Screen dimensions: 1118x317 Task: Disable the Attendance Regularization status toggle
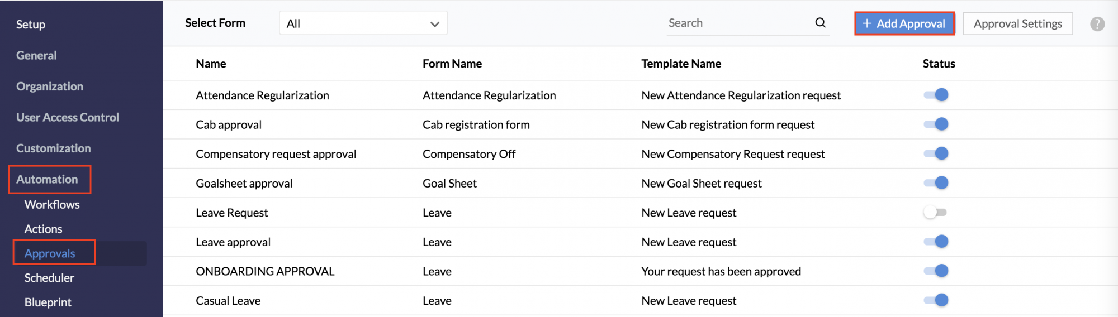coord(936,95)
